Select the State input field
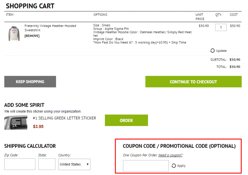Viewport: 248px width, 175px height. click(x=47, y=164)
